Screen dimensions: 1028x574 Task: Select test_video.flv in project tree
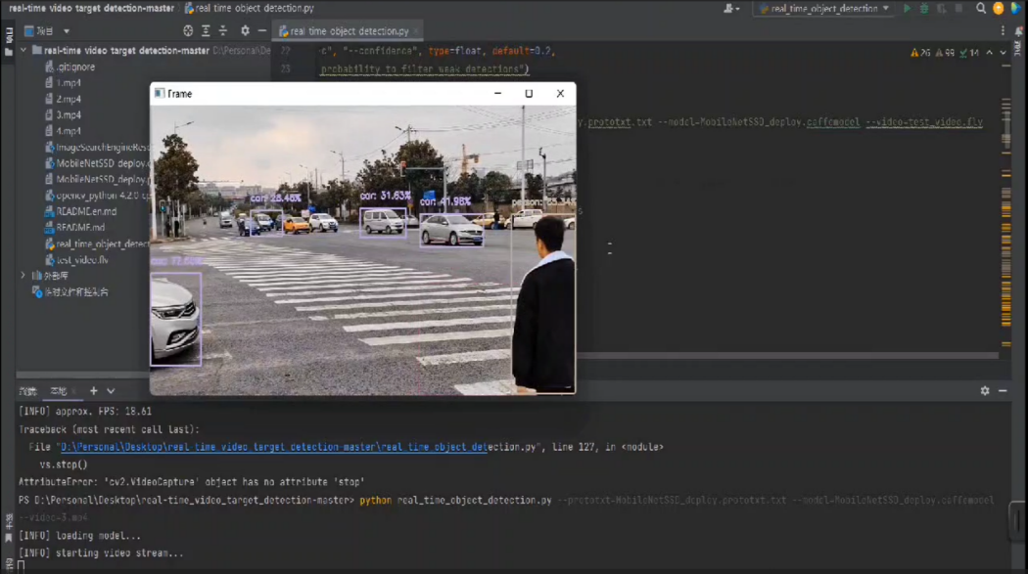click(x=76, y=260)
